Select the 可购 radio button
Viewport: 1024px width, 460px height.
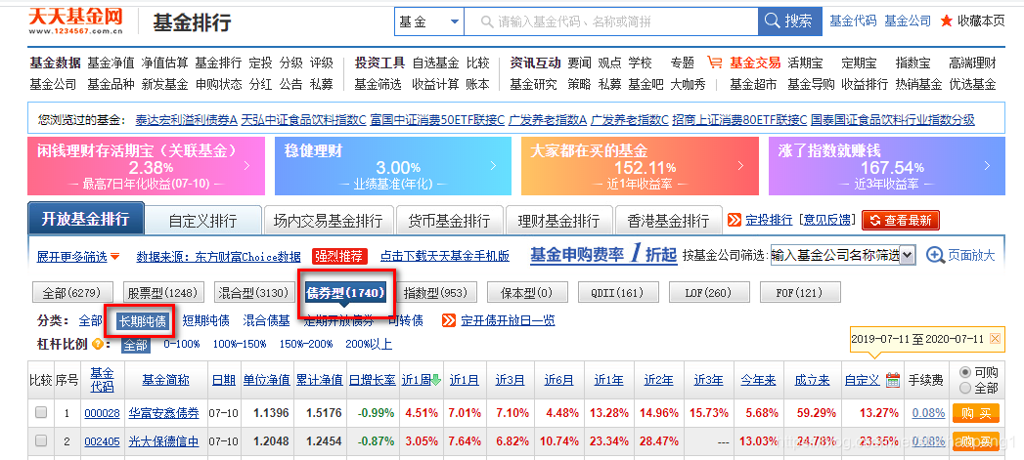(x=964, y=372)
